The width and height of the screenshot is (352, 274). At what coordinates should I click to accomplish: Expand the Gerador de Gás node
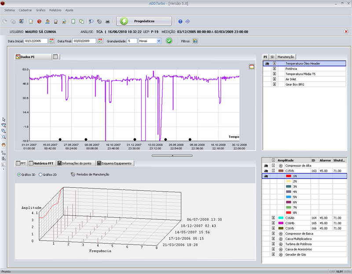pyautogui.click(x=273, y=255)
